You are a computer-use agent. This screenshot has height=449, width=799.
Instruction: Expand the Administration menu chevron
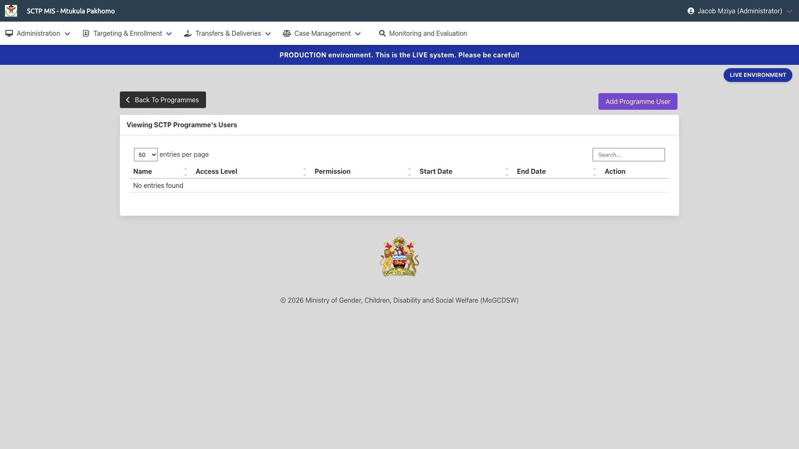[67, 34]
